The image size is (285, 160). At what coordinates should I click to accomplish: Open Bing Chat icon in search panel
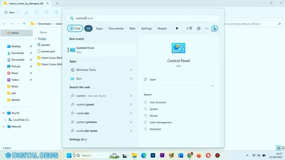click(x=215, y=28)
